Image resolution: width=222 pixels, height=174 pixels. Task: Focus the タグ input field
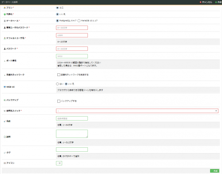pyautogui.click(x=72, y=150)
